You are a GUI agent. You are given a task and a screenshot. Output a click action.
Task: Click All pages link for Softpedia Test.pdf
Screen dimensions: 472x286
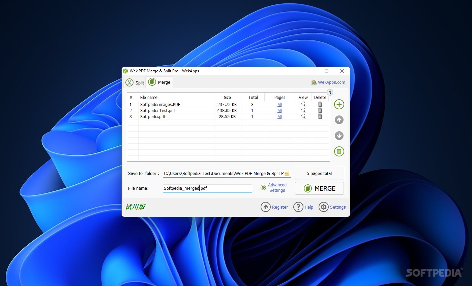(x=279, y=110)
